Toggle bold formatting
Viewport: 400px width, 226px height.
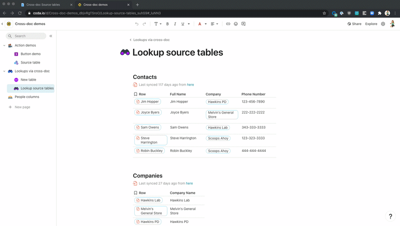167,24
